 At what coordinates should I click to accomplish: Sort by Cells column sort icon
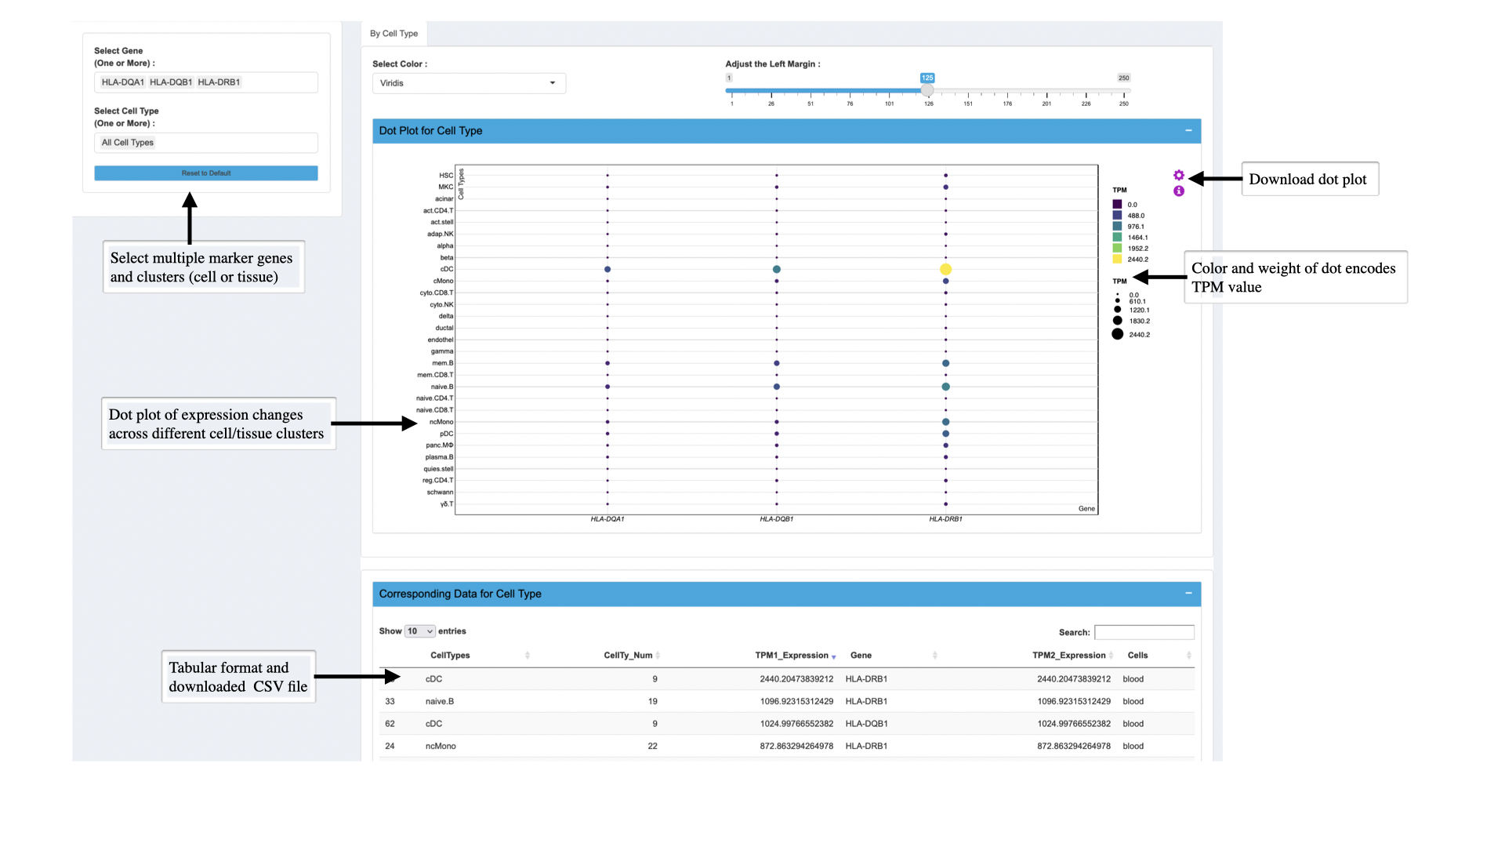(1188, 656)
